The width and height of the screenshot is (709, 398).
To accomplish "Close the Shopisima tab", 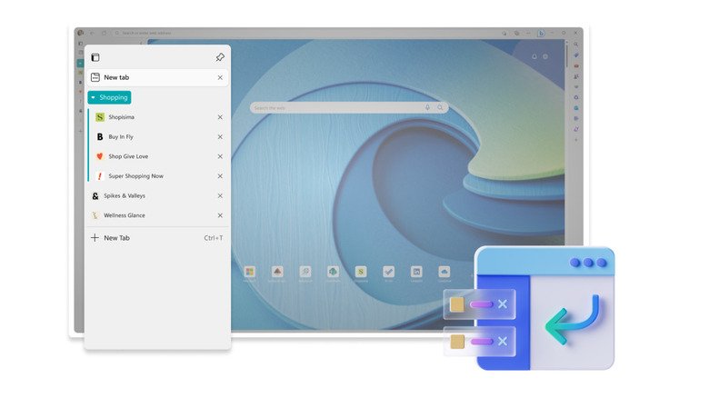I will click(220, 117).
